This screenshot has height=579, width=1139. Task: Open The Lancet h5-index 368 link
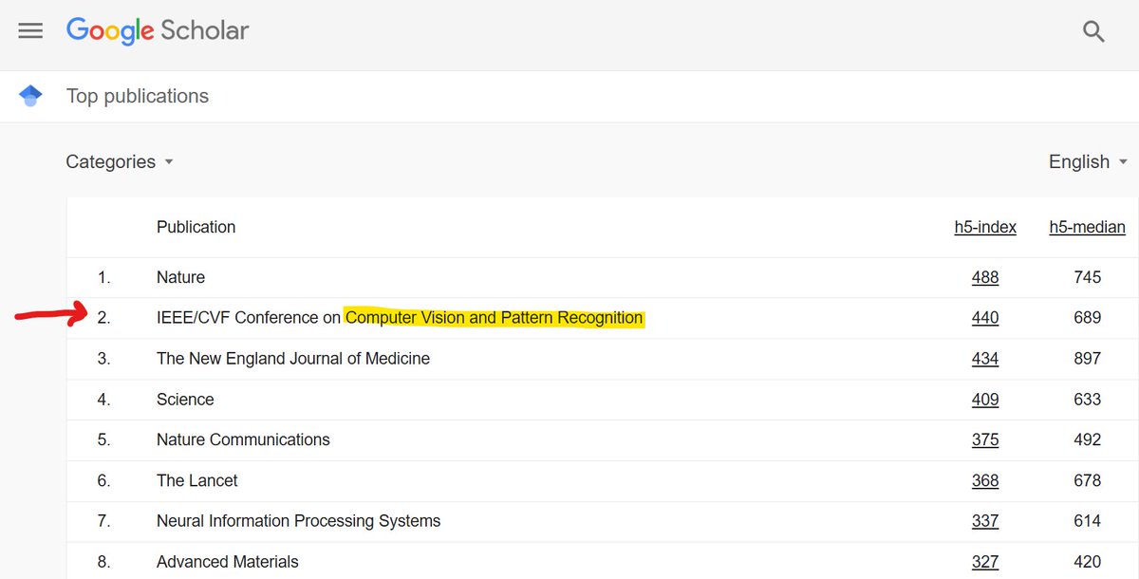(985, 481)
